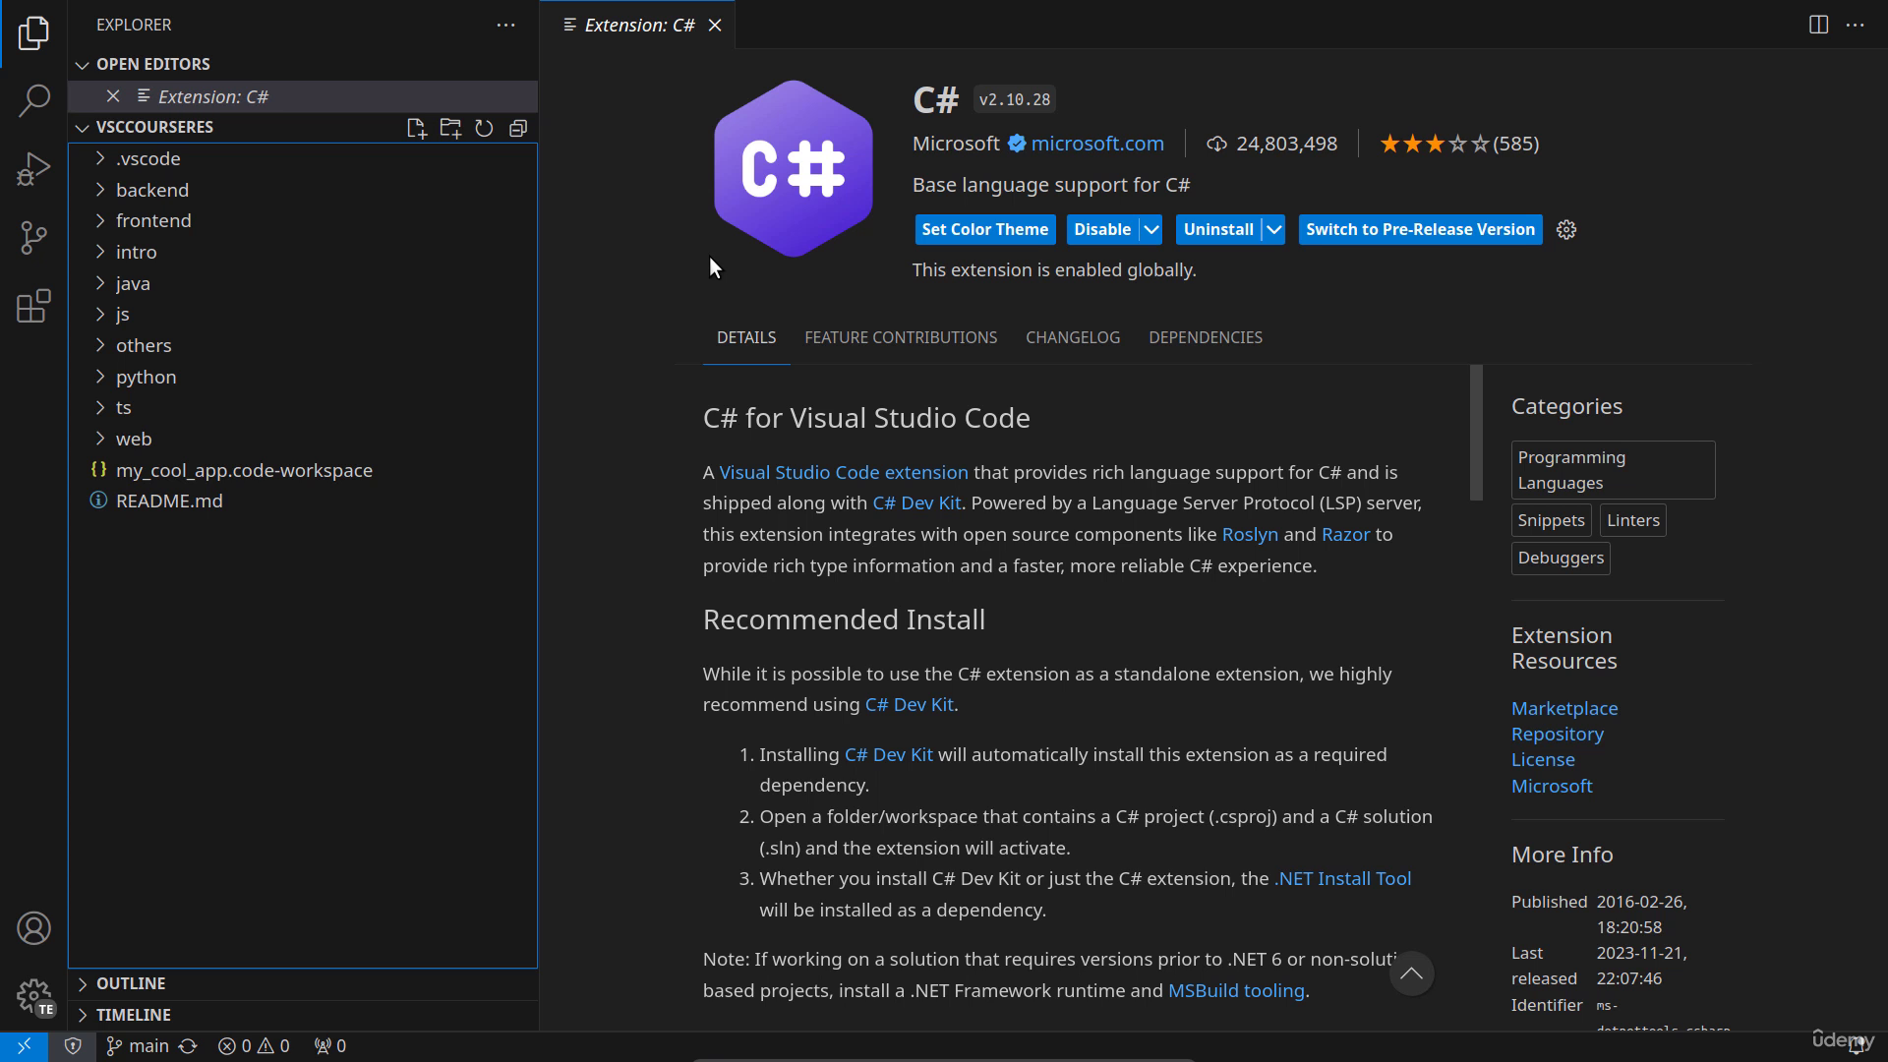Click the workspace trust shield in status bar

point(73,1046)
